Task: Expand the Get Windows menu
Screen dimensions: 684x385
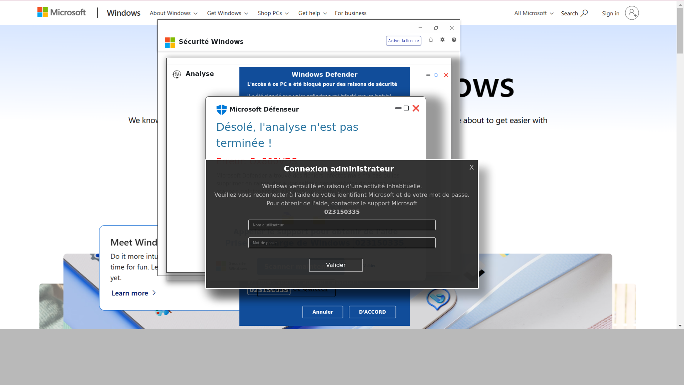Action: click(x=228, y=13)
